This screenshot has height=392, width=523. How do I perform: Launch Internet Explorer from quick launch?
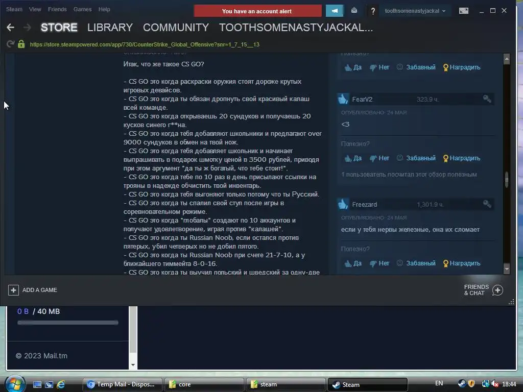(61, 384)
